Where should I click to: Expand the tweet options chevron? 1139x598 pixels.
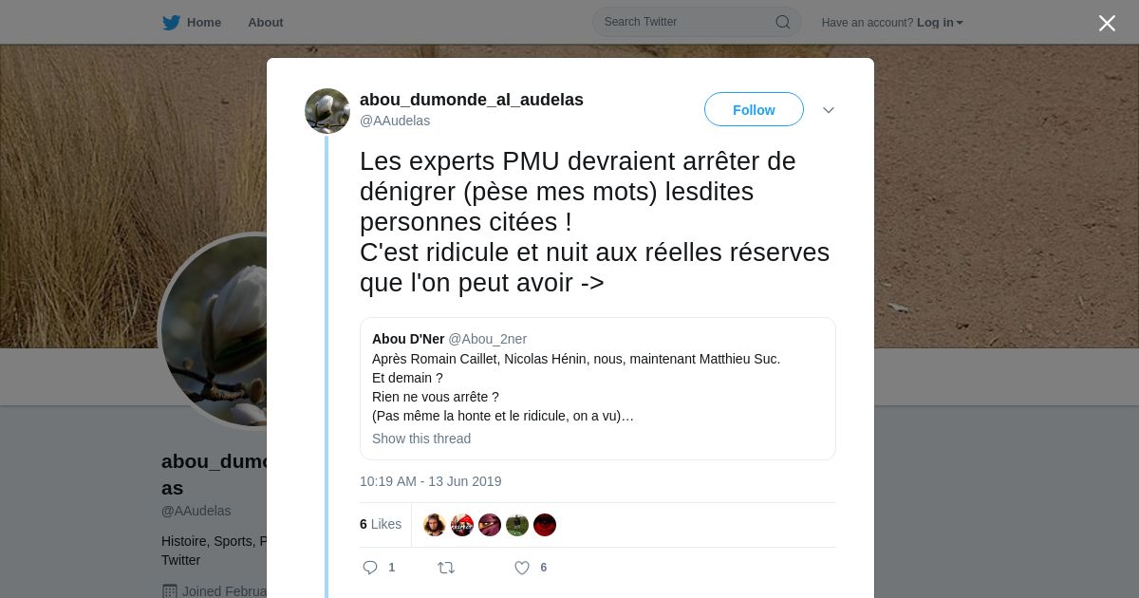(829, 110)
